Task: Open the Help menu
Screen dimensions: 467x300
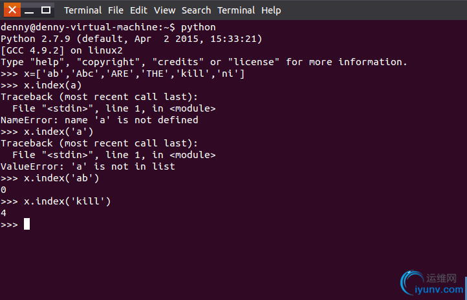Action: 271,10
